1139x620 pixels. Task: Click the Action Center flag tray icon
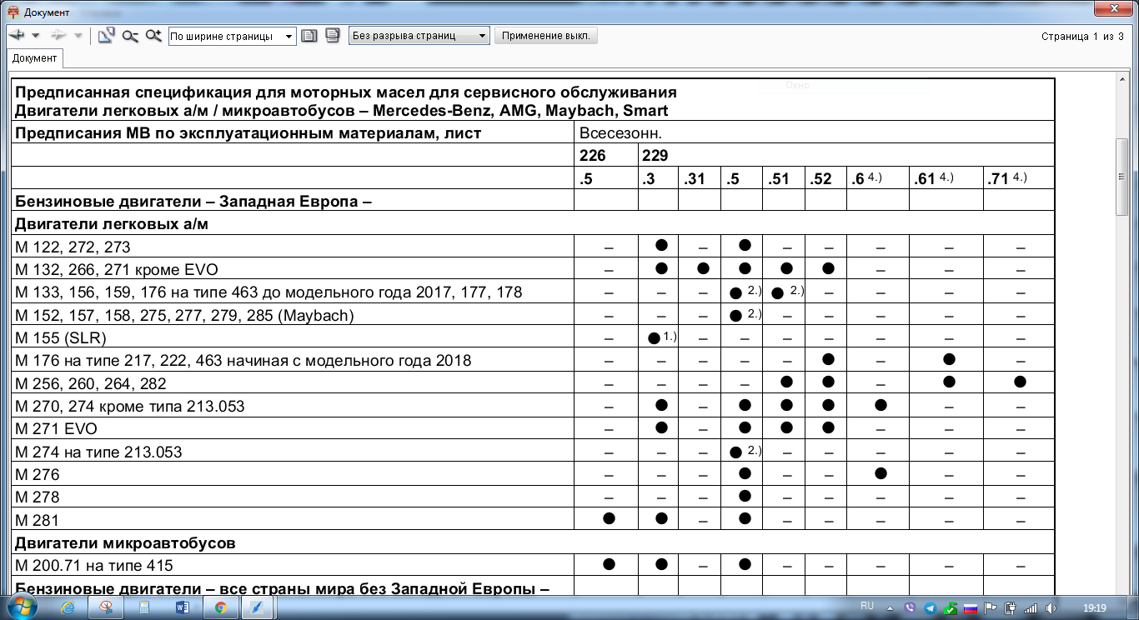tap(990, 607)
